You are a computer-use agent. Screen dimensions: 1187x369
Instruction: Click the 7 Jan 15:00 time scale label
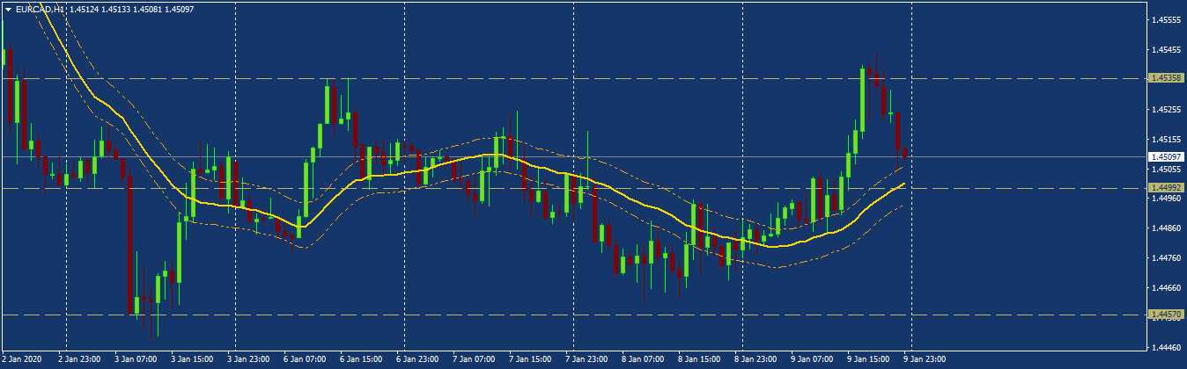point(529,359)
